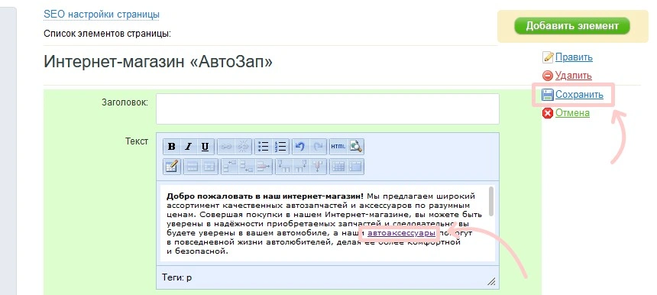
Task: Click the heading Интернет-магазин «АвтоЗап»
Action: (x=158, y=63)
